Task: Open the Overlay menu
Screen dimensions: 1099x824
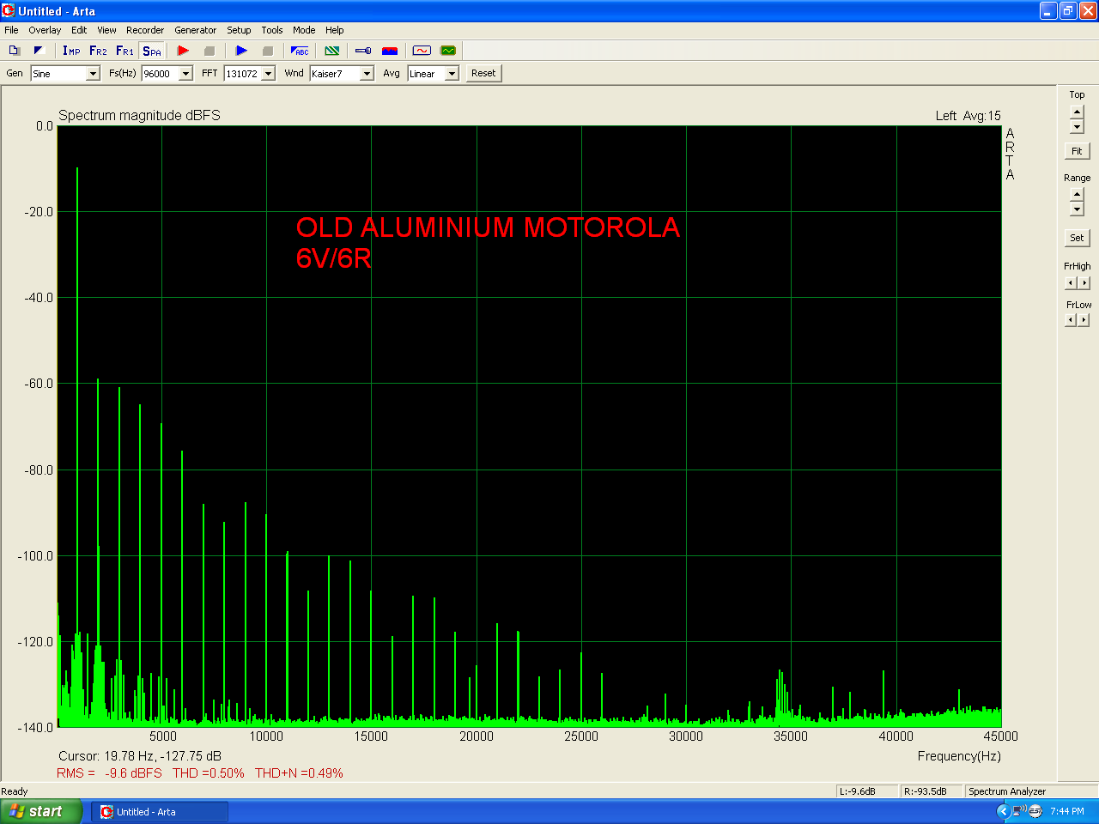Action: [45, 30]
